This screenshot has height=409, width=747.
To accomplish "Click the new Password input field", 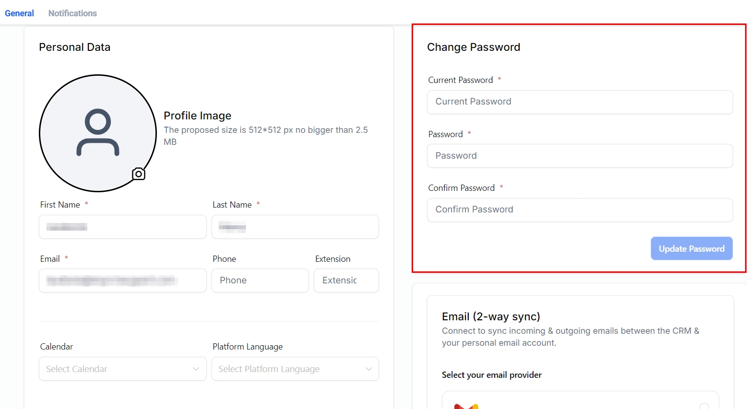I will click(580, 156).
